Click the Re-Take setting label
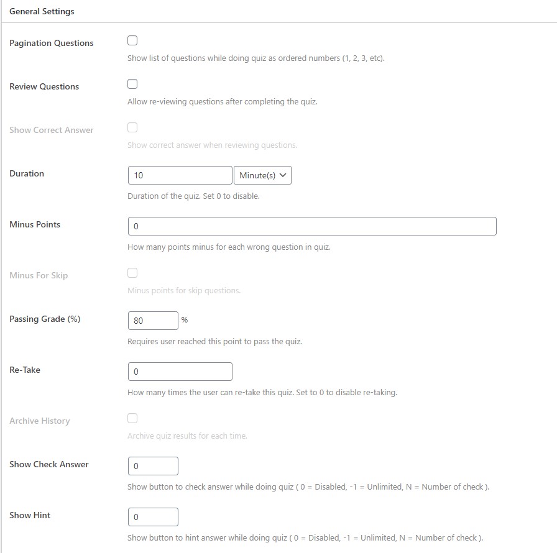Screen dimensions: 557x553 click(25, 370)
